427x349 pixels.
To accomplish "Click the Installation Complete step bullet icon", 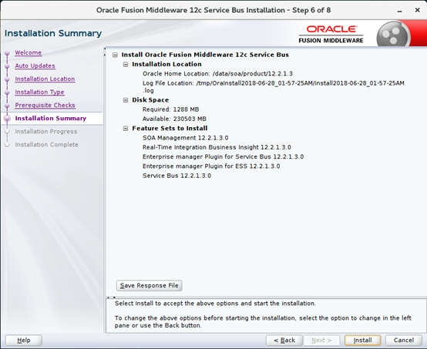I will coord(8,145).
